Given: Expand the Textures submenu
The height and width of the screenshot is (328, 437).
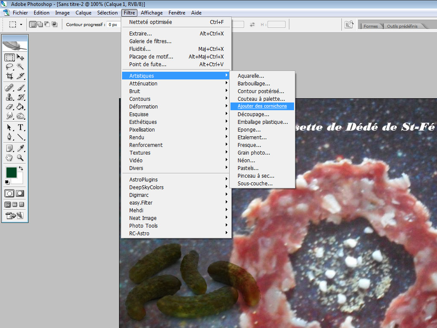Looking at the screenshot, I should (x=176, y=152).
